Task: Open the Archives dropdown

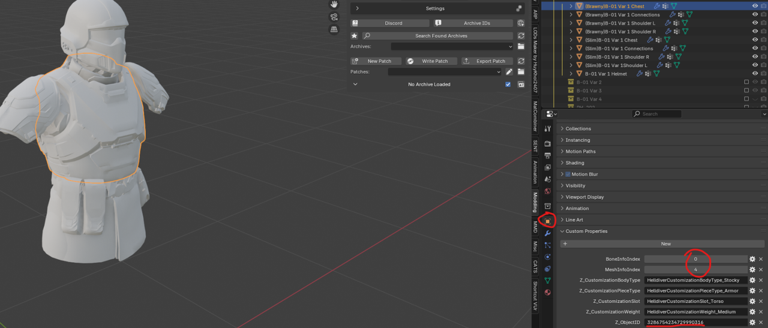Action: (452, 46)
